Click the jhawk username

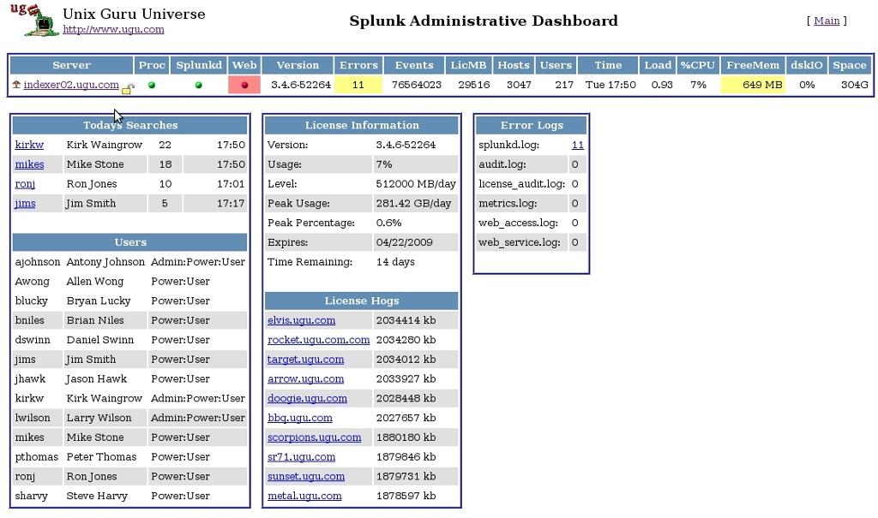tap(30, 379)
